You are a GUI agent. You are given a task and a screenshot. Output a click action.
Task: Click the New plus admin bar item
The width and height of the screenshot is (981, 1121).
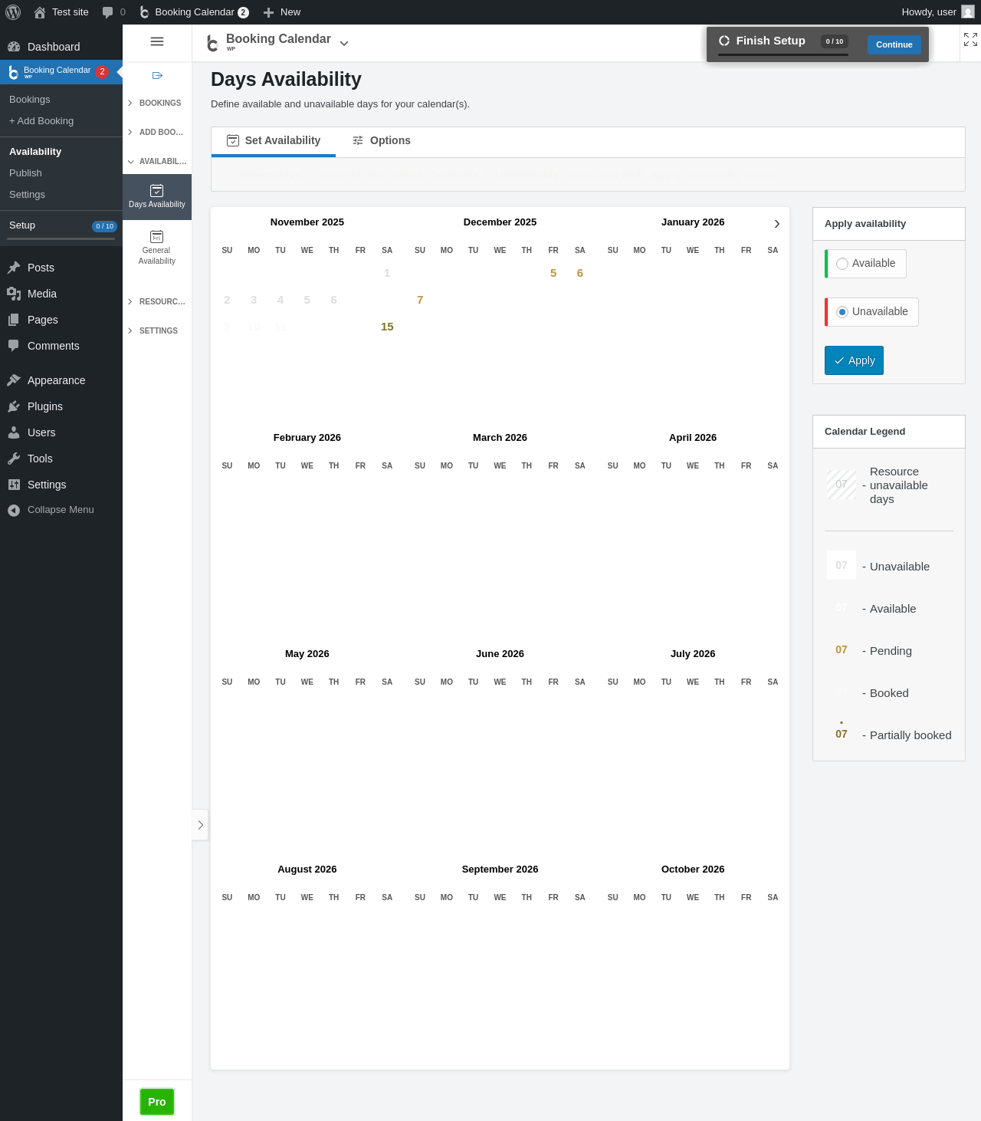click(x=282, y=12)
